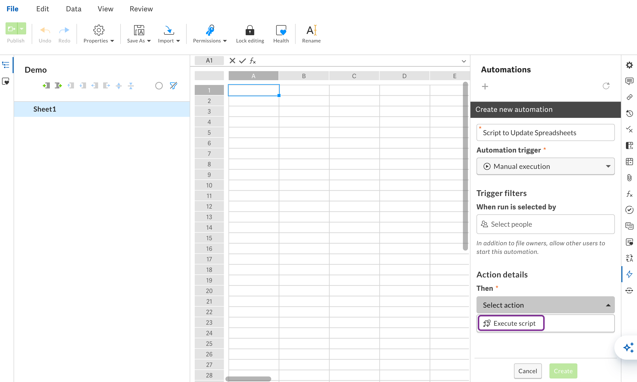The width and height of the screenshot is (637, 382).
Task: Click the Create button
Action: (563, 371)
